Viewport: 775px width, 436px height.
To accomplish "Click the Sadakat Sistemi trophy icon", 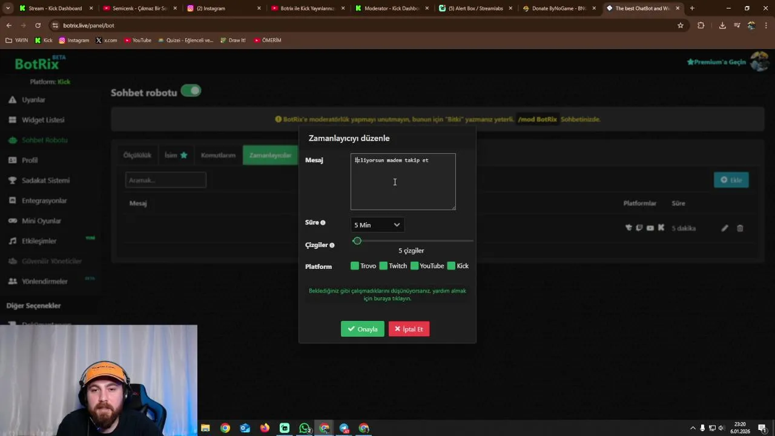I will (12, 180).
